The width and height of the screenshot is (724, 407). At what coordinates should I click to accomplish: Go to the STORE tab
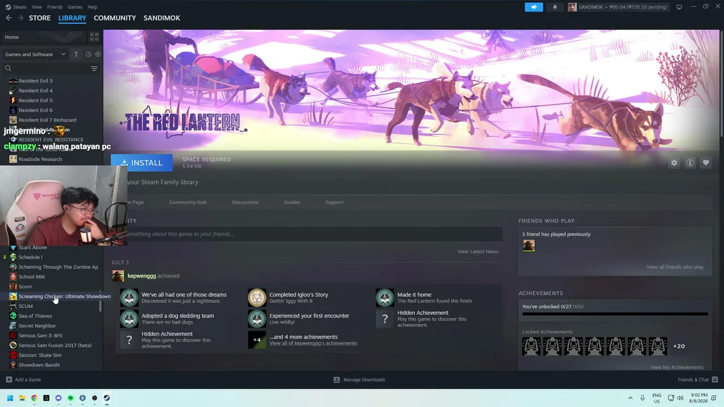pos(40,18)
